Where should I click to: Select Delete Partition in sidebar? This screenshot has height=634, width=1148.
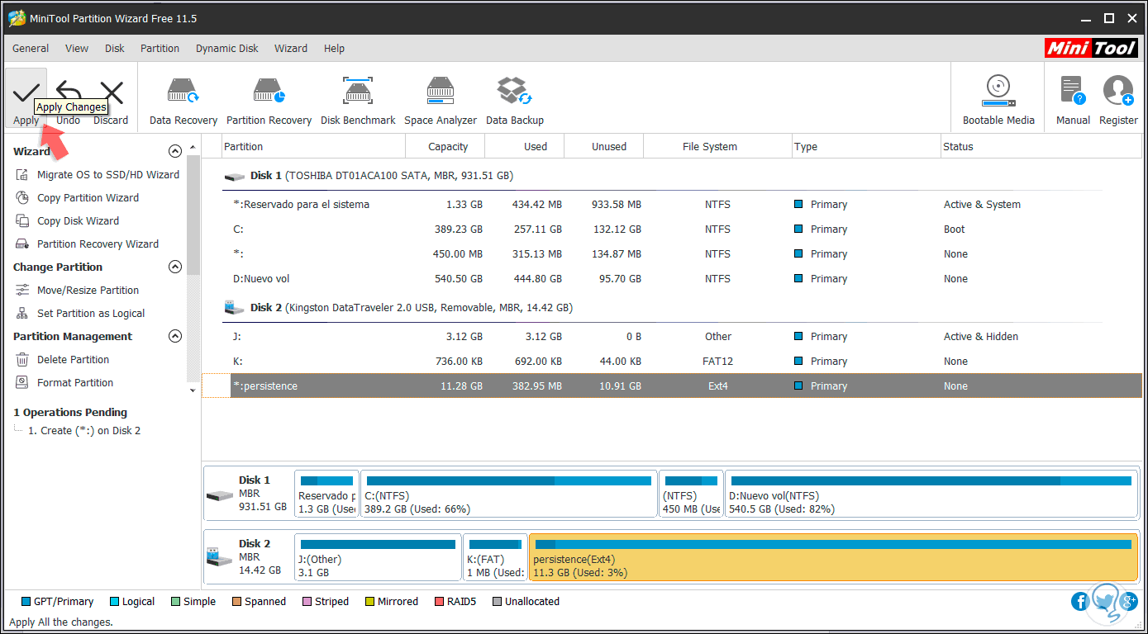(62, 359)
